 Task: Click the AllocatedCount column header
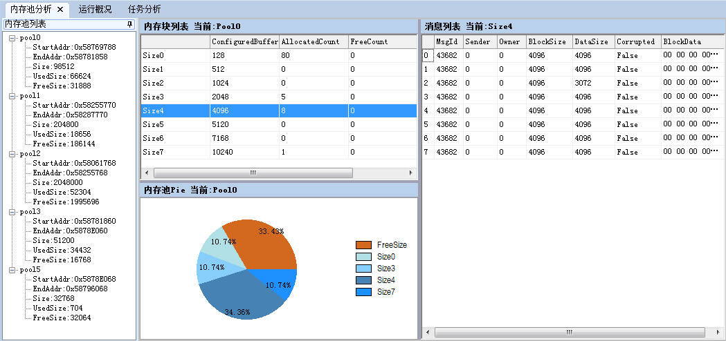point(311,41)
